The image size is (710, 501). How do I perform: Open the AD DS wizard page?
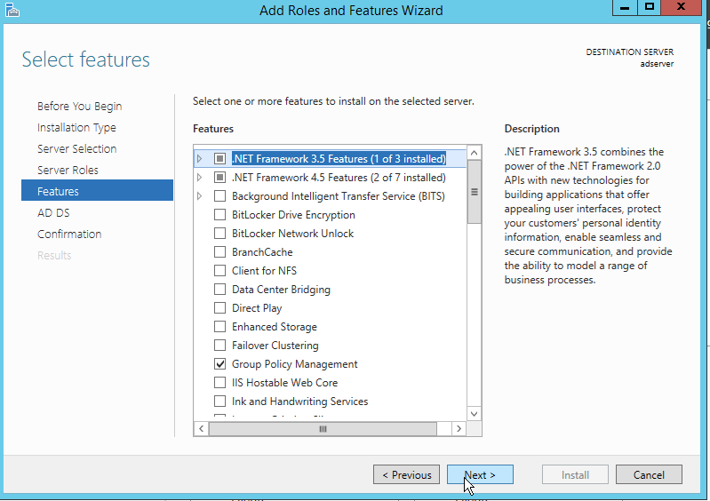pyautogui.click(x=53, y=212)
